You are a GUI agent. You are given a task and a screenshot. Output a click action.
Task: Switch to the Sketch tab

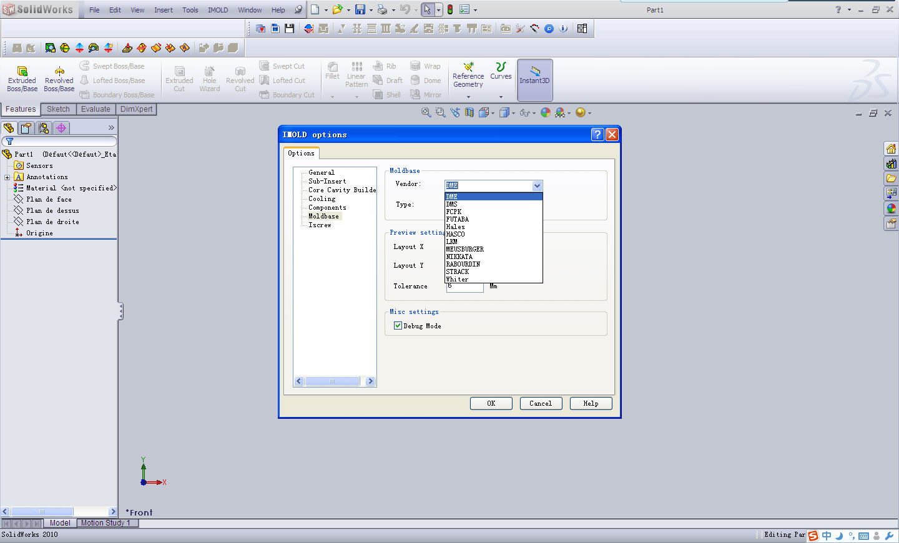58,109
